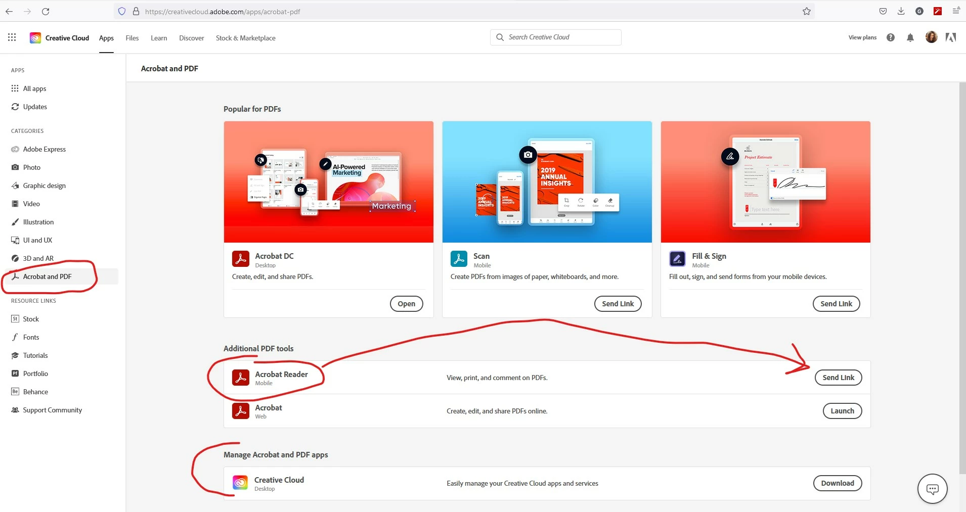Image resolution: width=966 pixels, height=512 pixels.
Task: Select Acrobat and PDF category
Action: (x=61, y=276)
